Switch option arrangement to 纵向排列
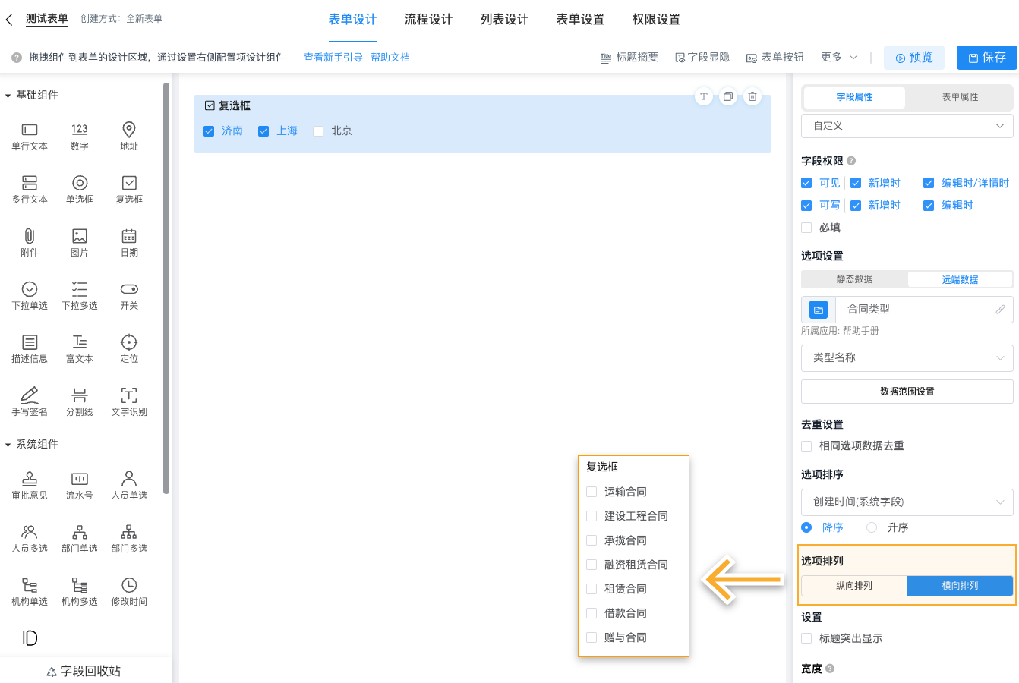The width and height of the screenshot is (1019, 683). (x=854, y=585)
